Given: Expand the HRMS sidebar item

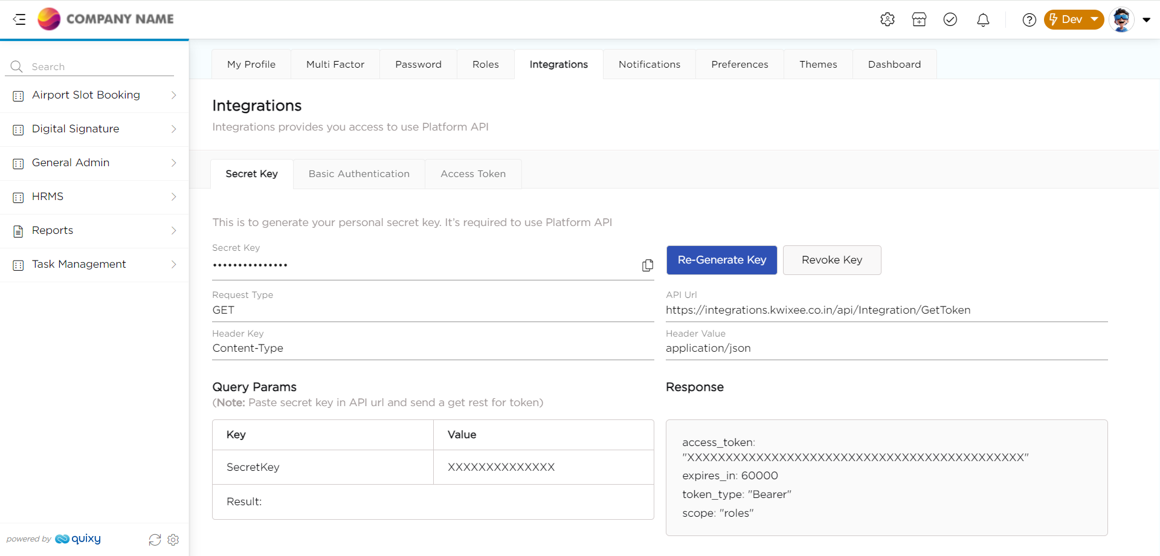Looking at the screenshot, I should coord(94,197).
